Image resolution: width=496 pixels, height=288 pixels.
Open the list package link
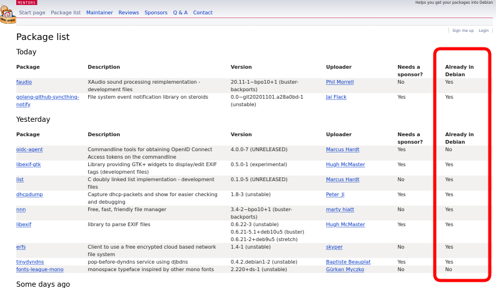[x=20, y=179]
